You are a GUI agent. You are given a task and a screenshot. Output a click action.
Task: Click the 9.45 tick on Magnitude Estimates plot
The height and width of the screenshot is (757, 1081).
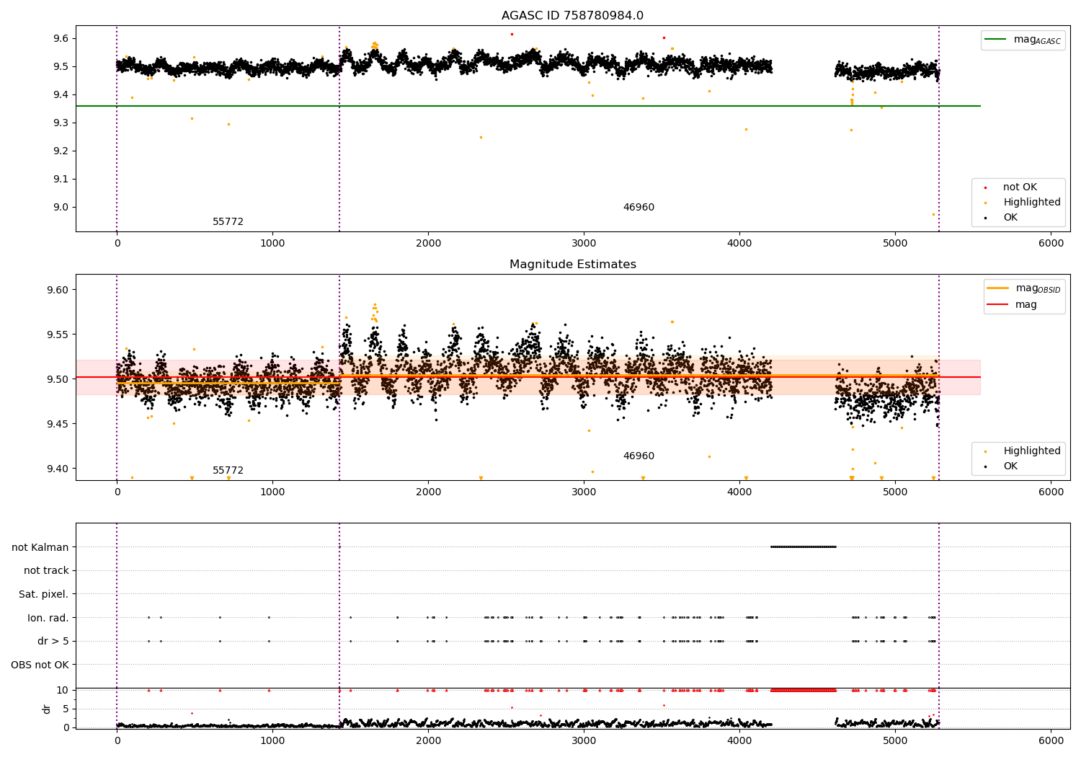[x=57, y=424]
